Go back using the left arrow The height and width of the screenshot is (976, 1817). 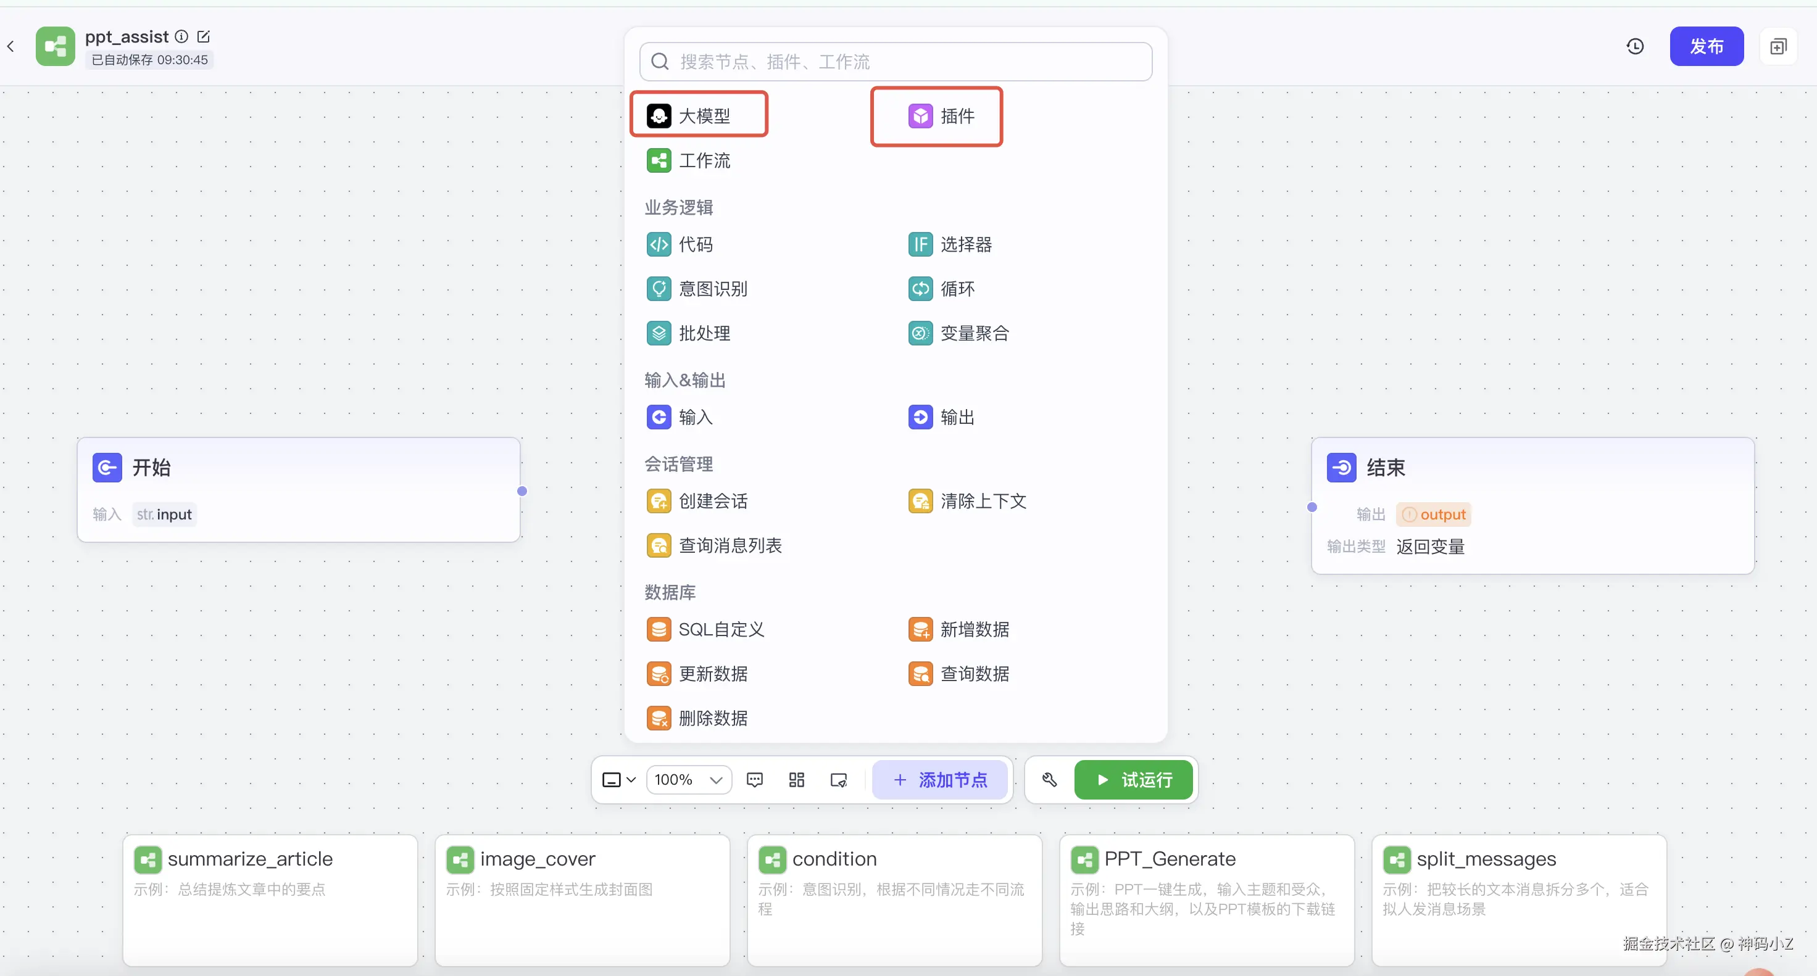coord(10,46)
